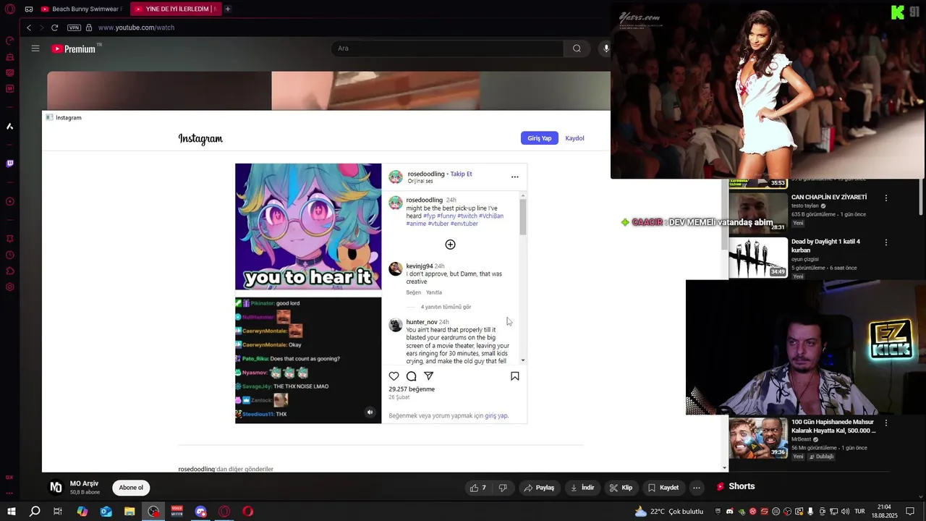Open rosedoodling profile in post header
The image size is (926, 521).
point(426,174)
